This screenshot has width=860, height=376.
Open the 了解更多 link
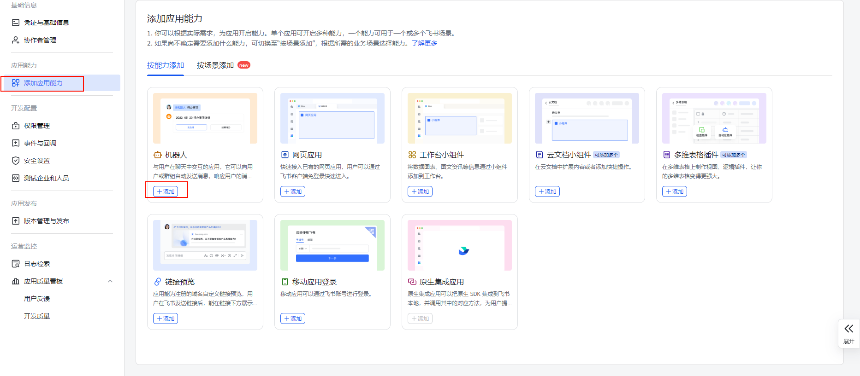(x=425, y=43)
